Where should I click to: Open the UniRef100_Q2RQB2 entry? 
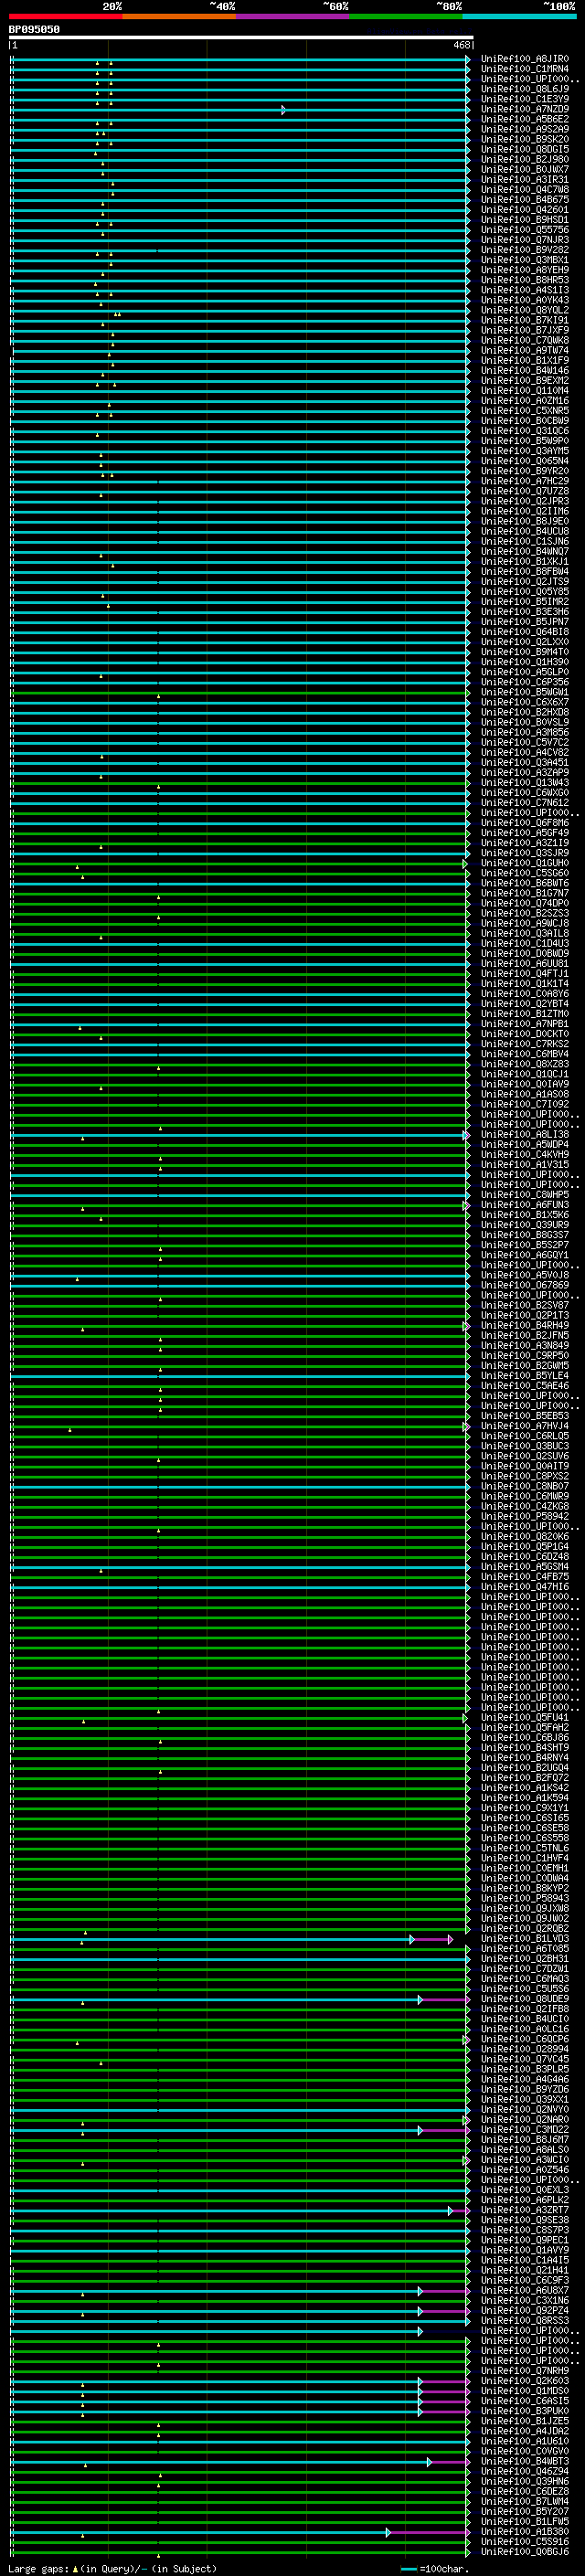click(525, 1928)
